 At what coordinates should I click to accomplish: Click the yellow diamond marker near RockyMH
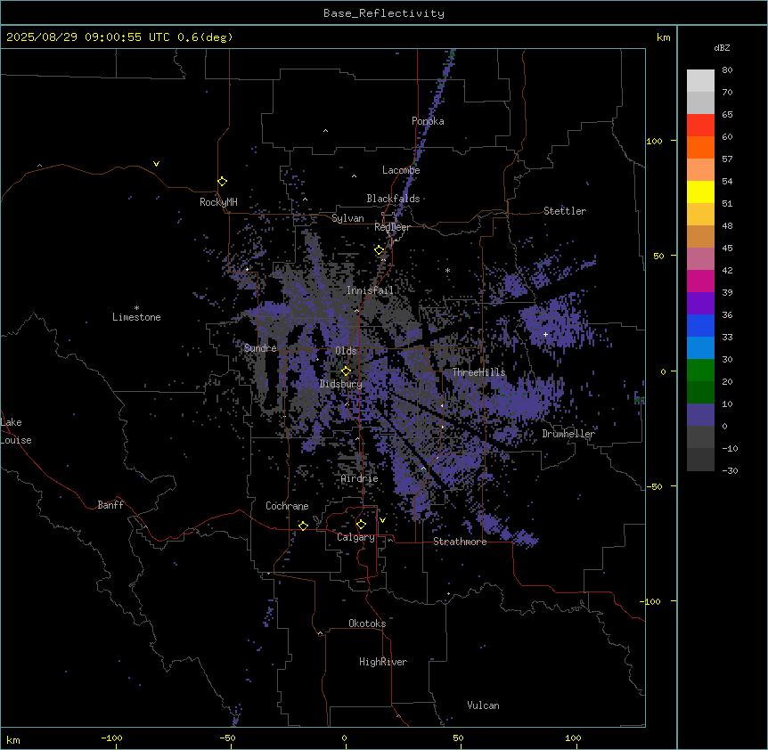223,182
